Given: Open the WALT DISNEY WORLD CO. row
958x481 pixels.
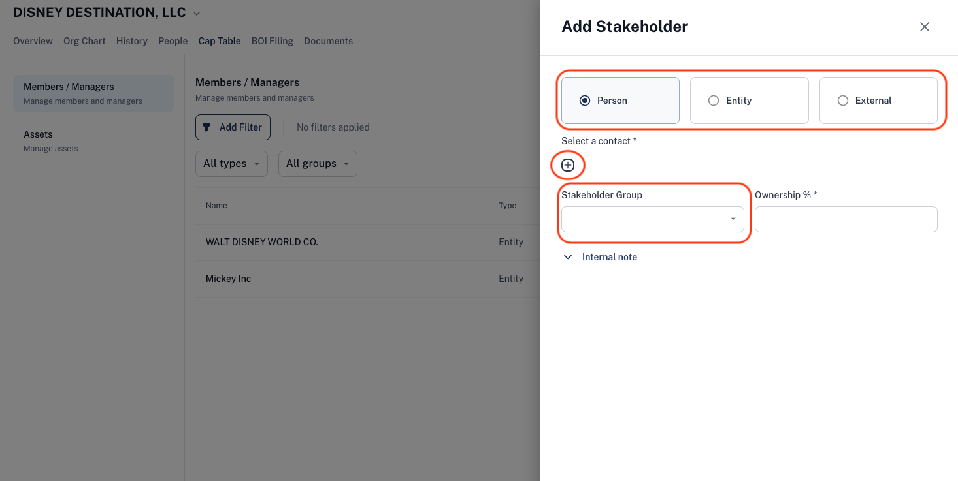Looking at the screenshot, I should point(368,242).
